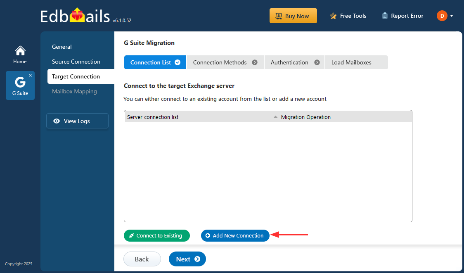
Task: Go back using the Back button
Action: [x=142, y=259]
